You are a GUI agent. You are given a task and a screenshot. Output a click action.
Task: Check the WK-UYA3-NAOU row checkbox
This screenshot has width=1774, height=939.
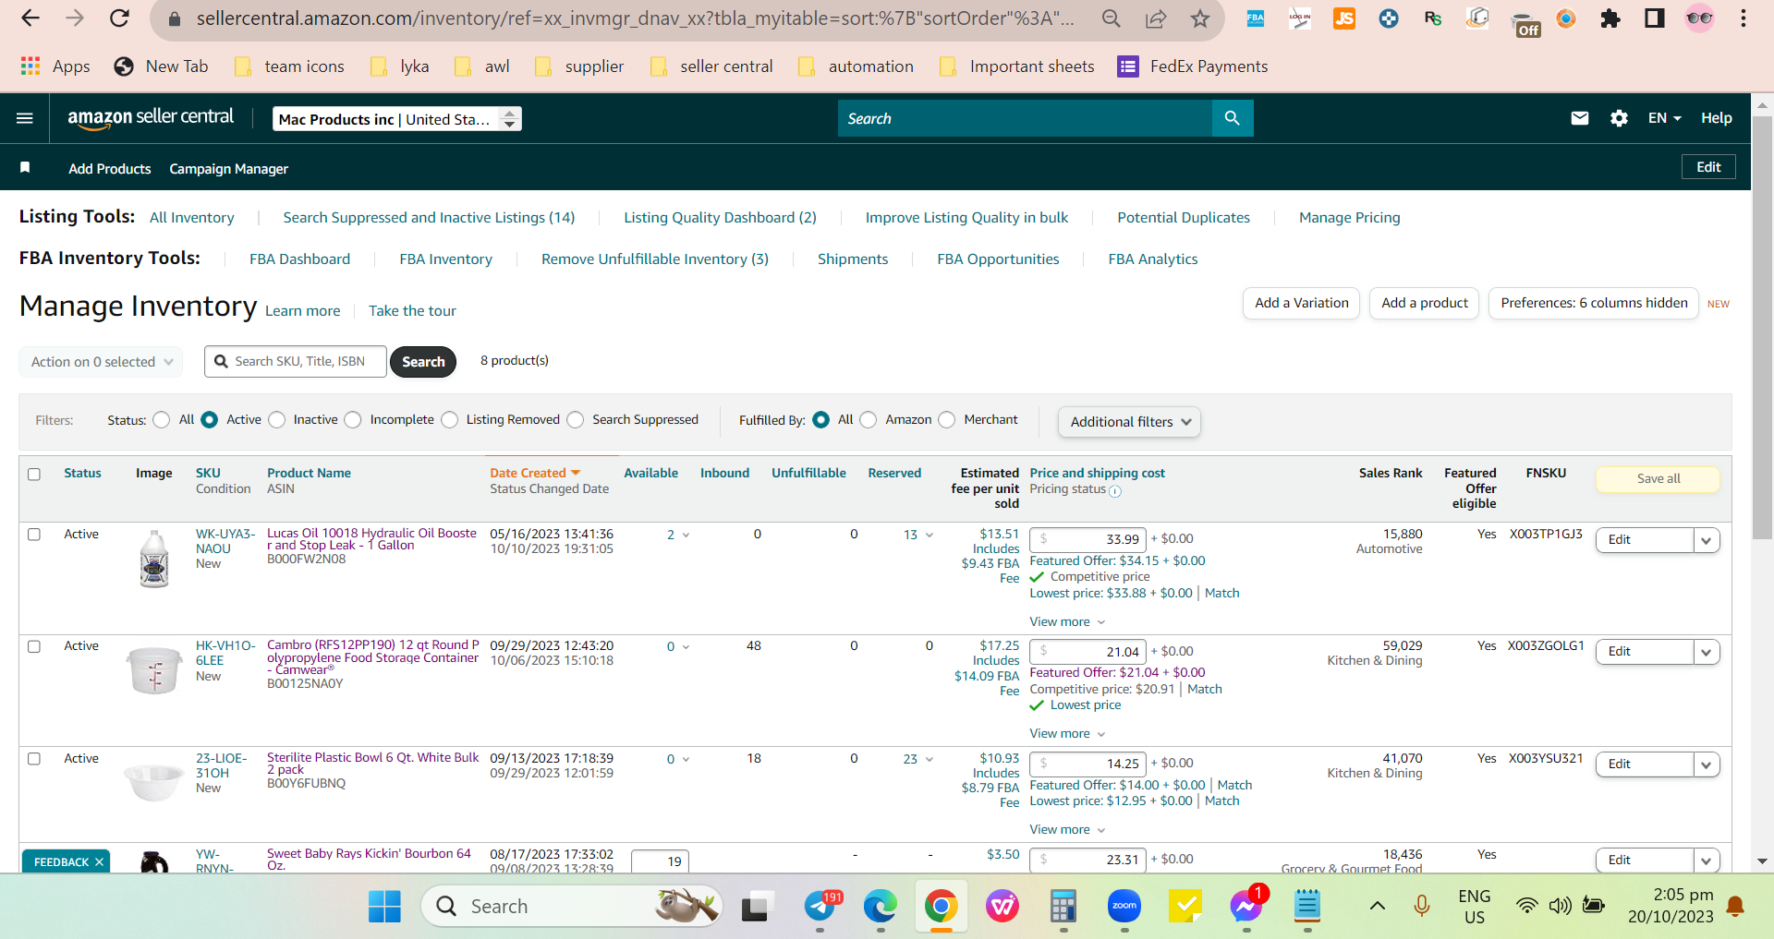coord(34,535)
